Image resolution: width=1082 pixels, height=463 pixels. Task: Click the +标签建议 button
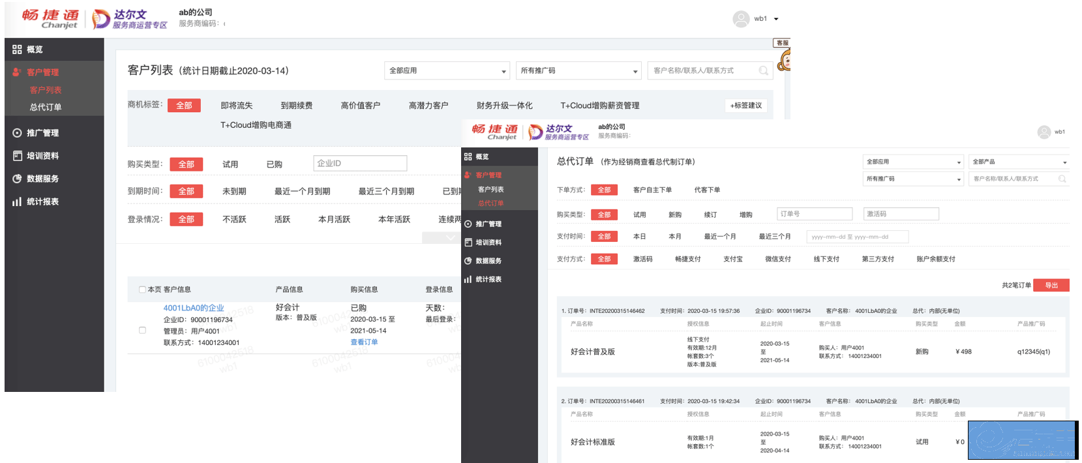click(745, 106)
